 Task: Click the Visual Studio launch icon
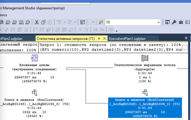pyautogui.click(x=167, y=22)
